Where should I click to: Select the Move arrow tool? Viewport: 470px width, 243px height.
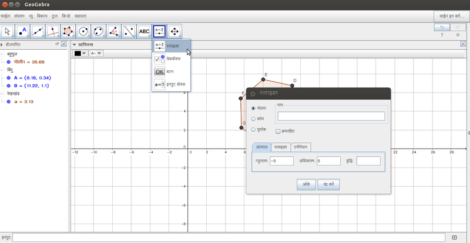(8, 32)
